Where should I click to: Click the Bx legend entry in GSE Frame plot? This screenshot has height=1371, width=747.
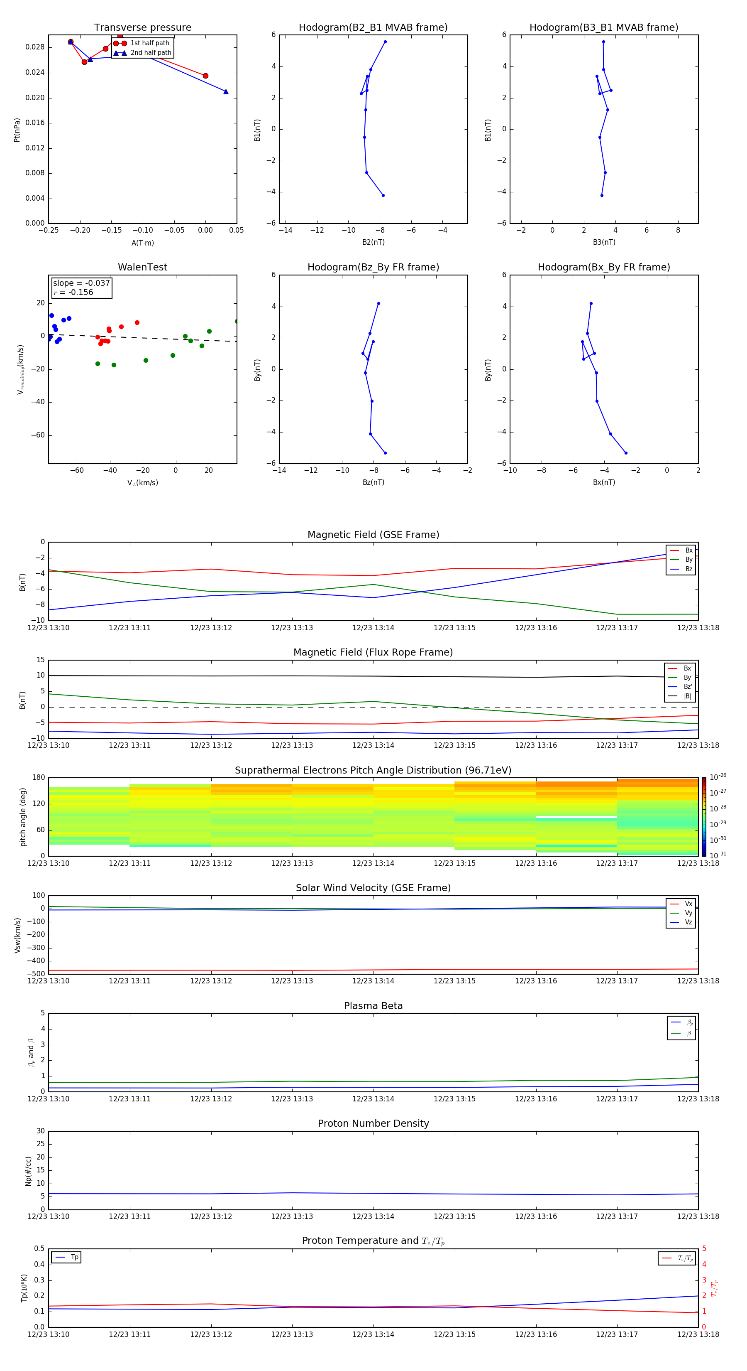pyautogui.click(x=681, y=550)
